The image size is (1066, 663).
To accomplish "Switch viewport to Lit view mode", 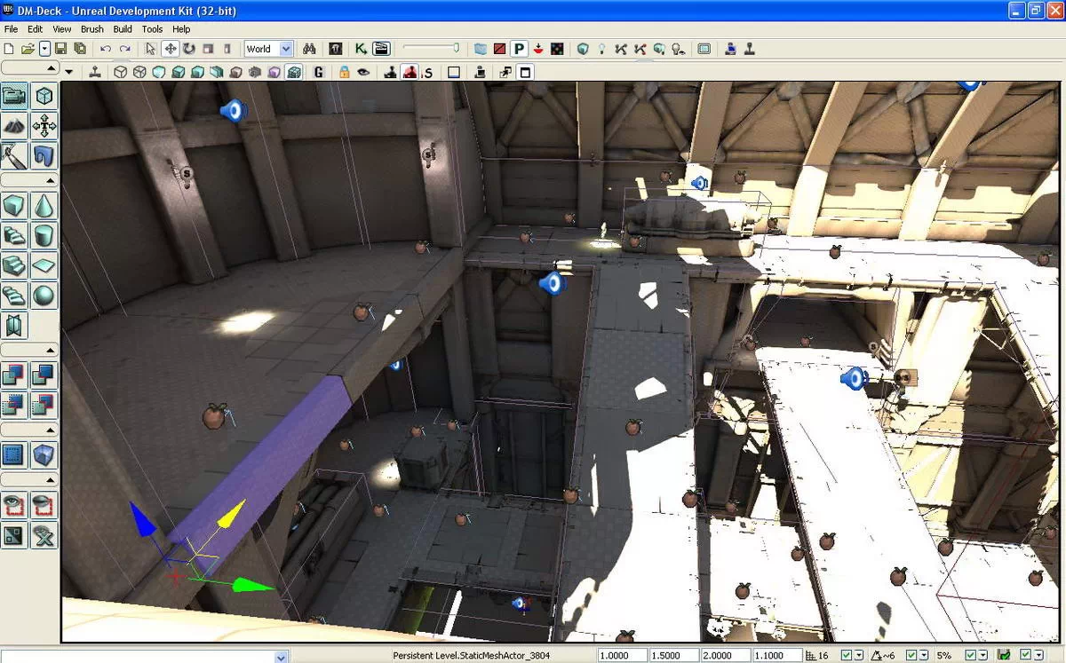I will 178,72.
